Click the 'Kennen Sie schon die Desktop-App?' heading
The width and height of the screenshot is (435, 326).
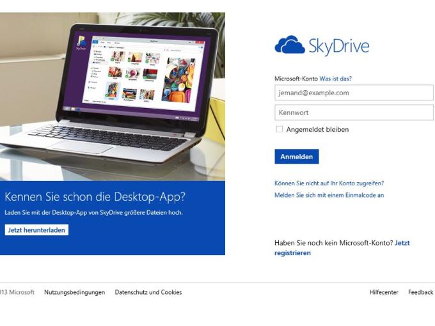coord(95,196)
